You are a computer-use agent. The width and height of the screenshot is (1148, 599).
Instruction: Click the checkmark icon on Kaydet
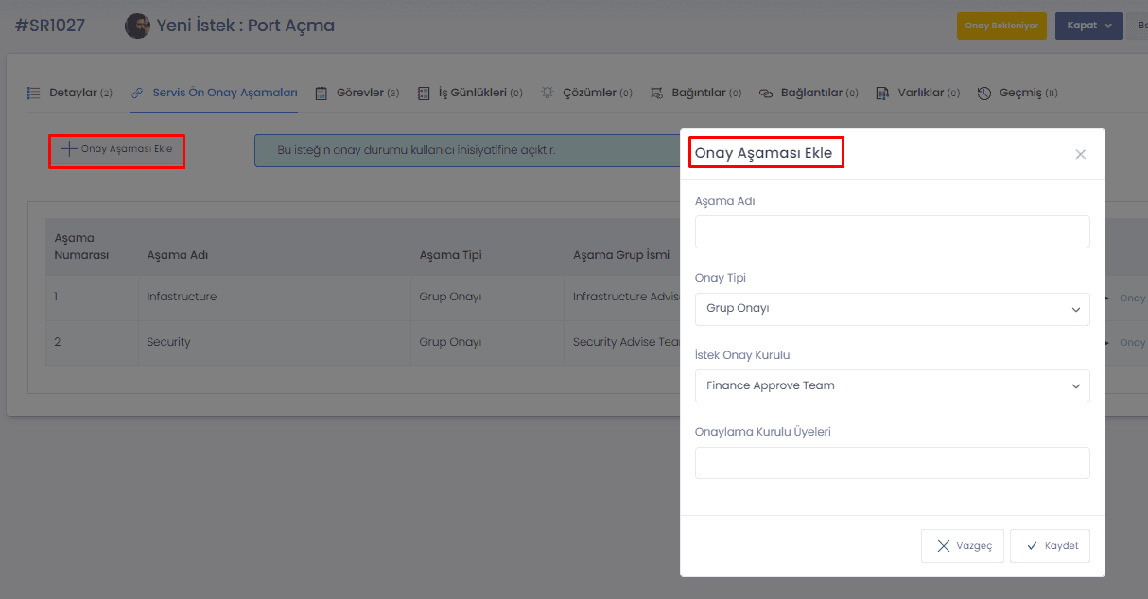[x=1032, y=546]
